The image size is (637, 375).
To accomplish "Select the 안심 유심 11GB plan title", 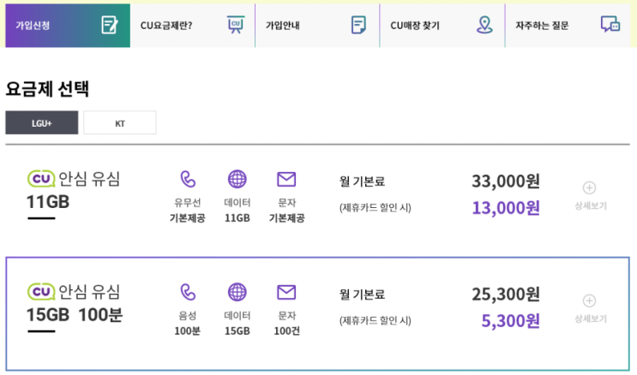I will (x=74, y=190).
